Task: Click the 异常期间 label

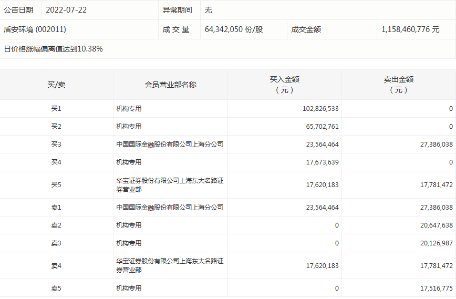Action: pyautogui.click(x=178, y=10)
